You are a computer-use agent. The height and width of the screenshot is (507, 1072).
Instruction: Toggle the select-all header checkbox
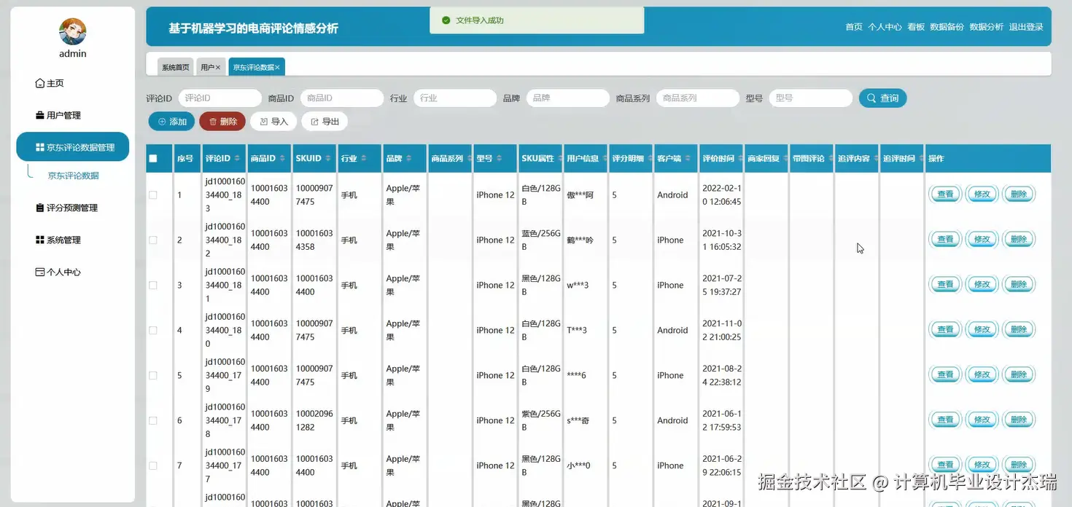(153, 159)
